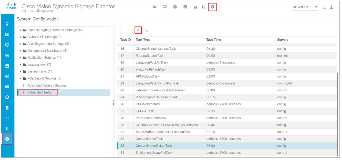Remove selected task with minus icon
Screen dimensions: 342x160
point(129,30)
